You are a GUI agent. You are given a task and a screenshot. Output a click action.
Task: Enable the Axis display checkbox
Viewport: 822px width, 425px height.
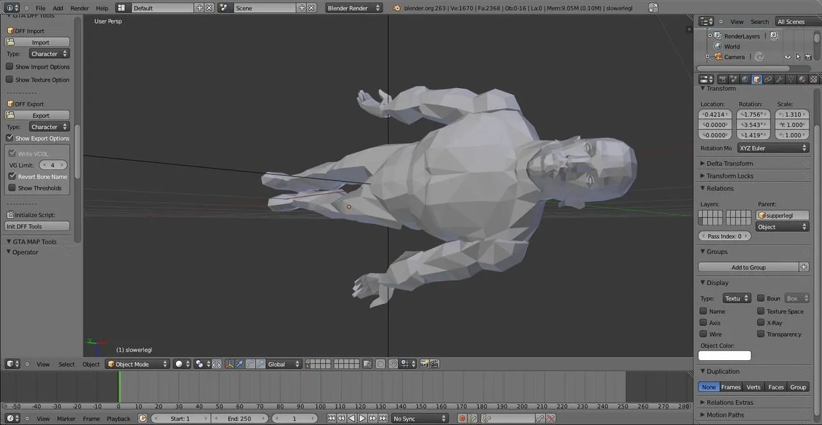pos(703,323)
